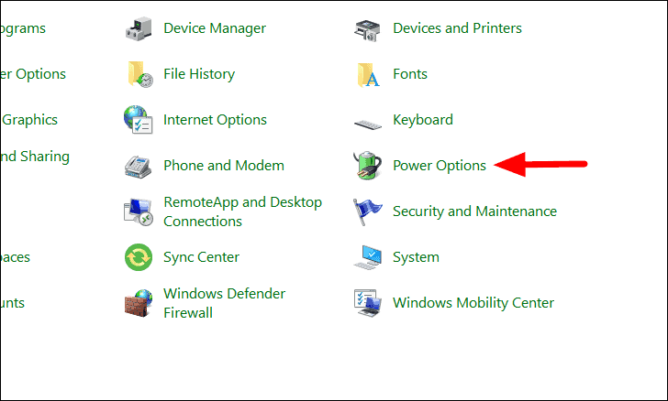Click the Windows Mobility Center link
The width and height of the screenshot is (668, 401).
click(x=473, y=303)
